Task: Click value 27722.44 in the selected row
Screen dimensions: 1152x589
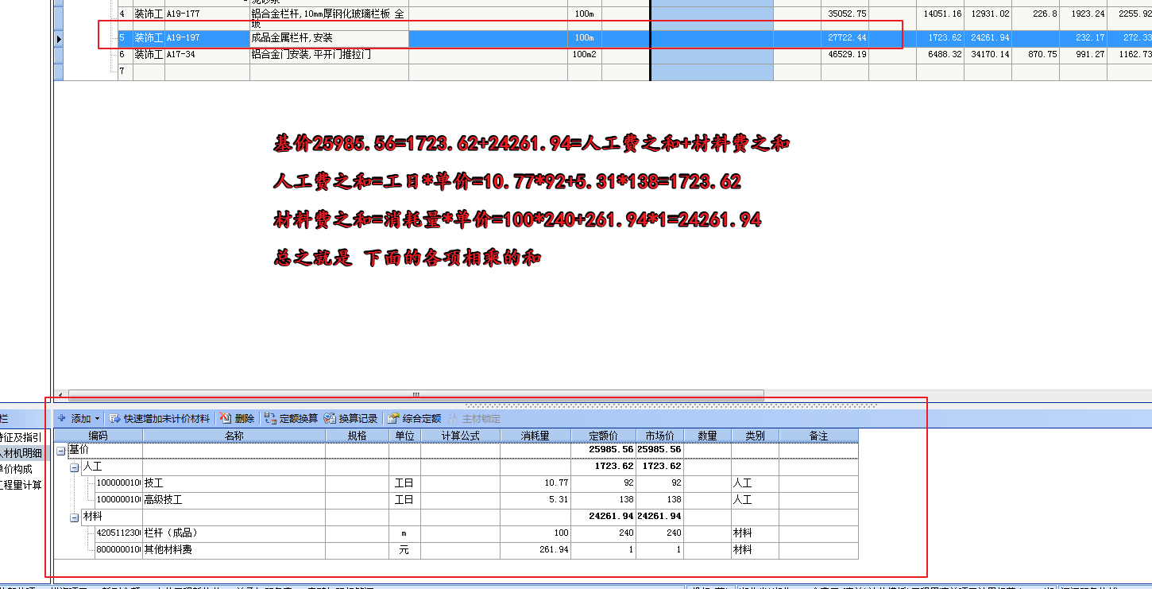Action: (847, 38)
